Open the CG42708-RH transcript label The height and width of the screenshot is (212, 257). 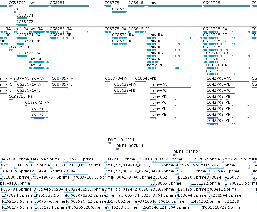point(218,65)
